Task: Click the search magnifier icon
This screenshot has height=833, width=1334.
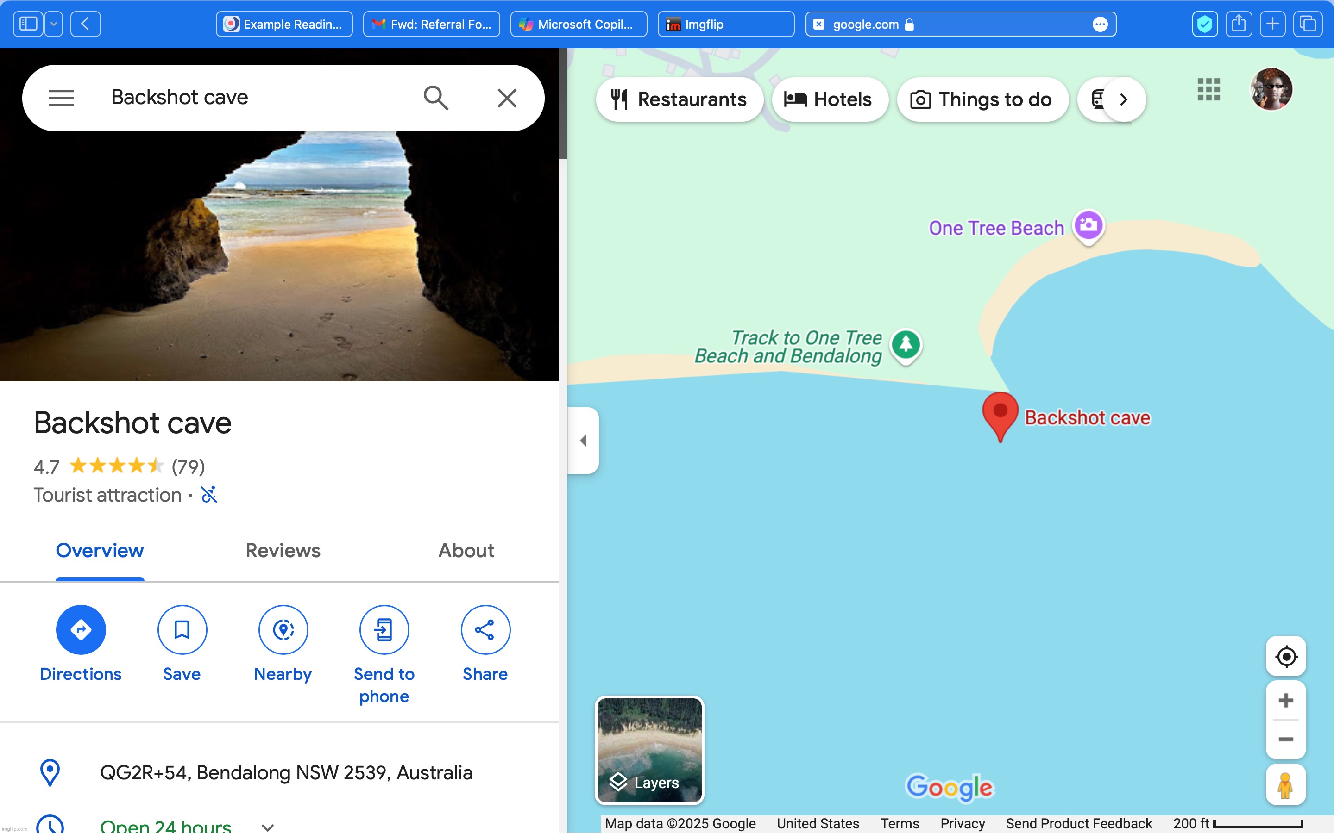Action: pos(435,98)
